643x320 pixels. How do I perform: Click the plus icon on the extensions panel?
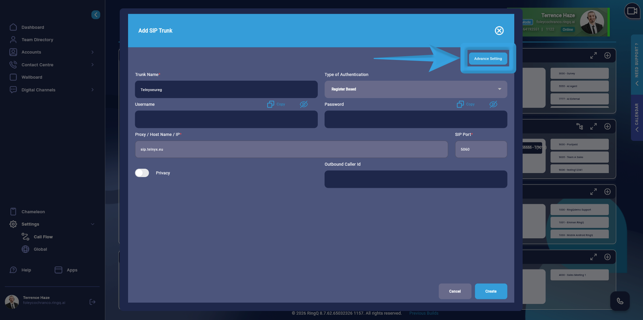pyautogui.click(x=608, y=56)
